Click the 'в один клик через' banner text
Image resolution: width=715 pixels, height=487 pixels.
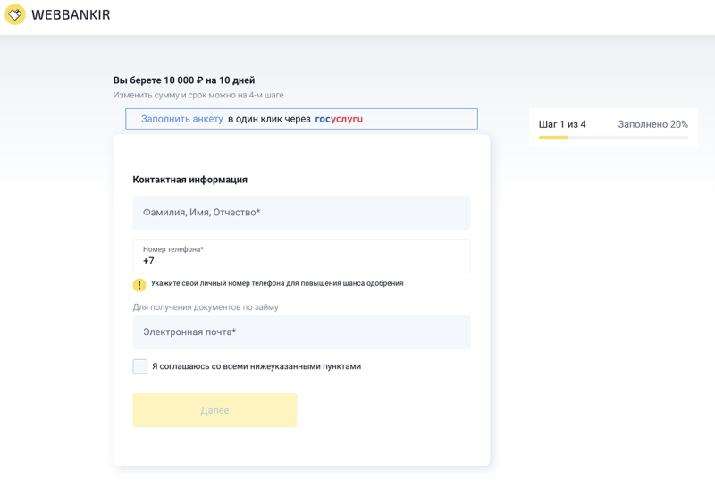269,119
